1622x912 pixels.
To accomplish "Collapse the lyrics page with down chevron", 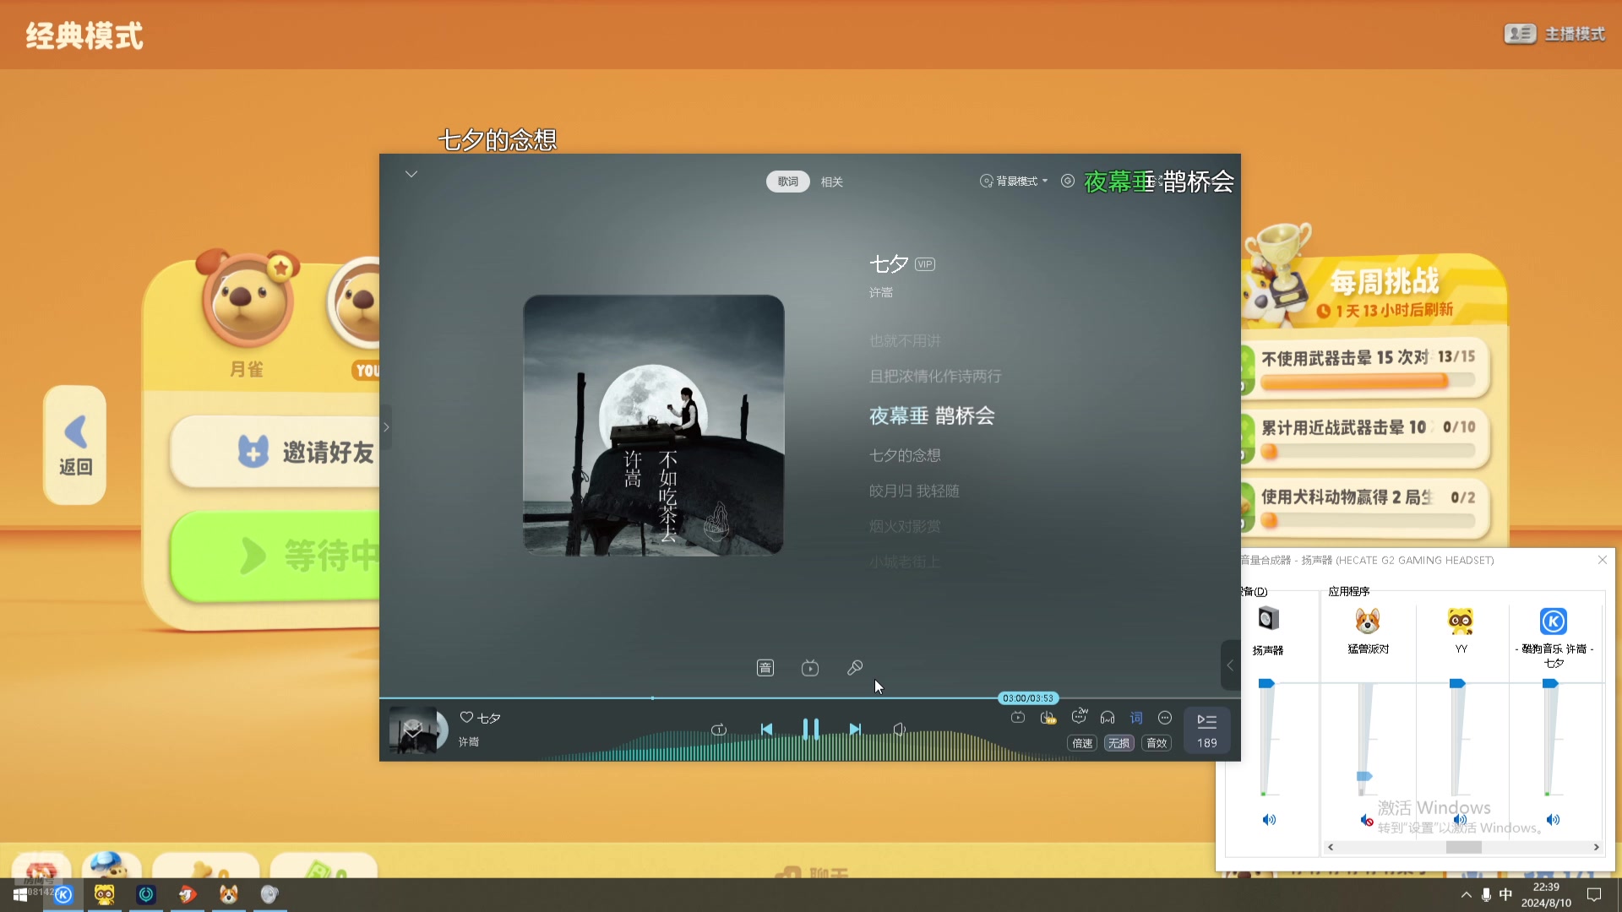I will pyautogui.click(x=411, y=174).
